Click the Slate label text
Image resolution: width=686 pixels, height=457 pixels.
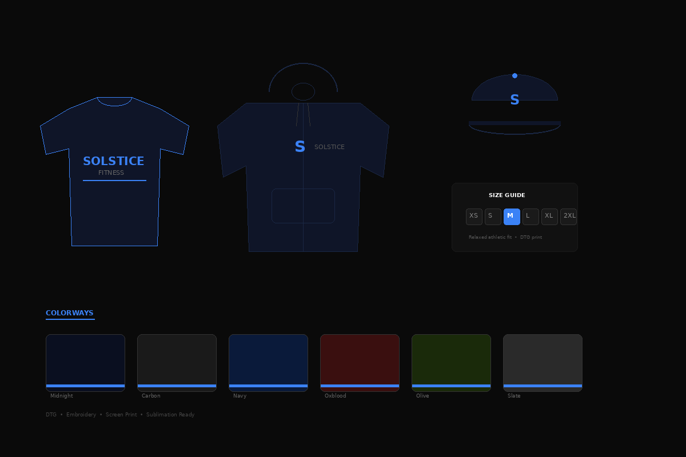514,396
